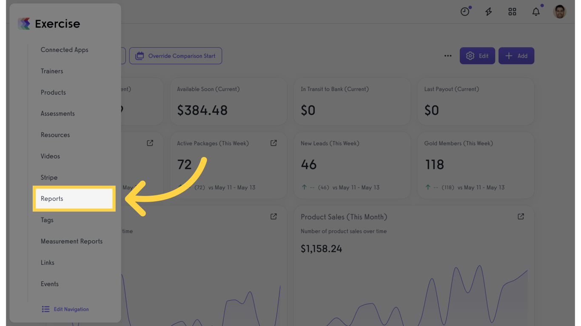
Task: Click the Add button
Action: [x=516, y=56]
